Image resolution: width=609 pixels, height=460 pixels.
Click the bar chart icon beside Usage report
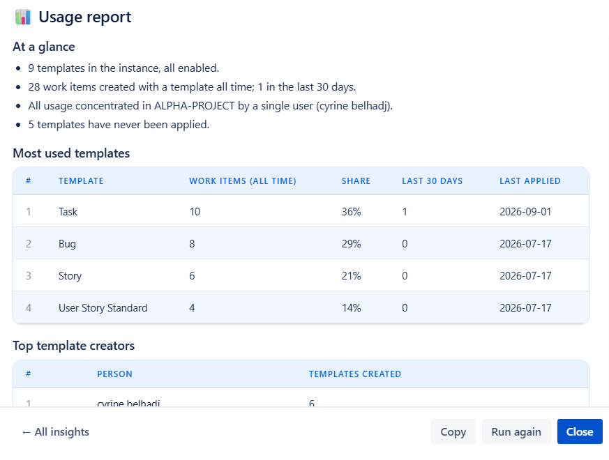click(23, 17)
